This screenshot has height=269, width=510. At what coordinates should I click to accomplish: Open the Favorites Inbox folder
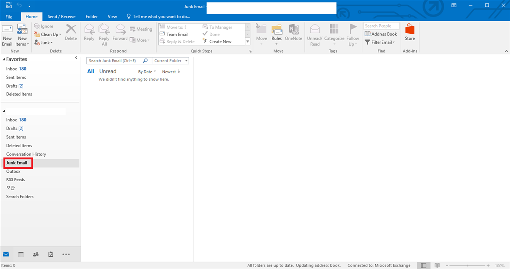click(16, 69)
